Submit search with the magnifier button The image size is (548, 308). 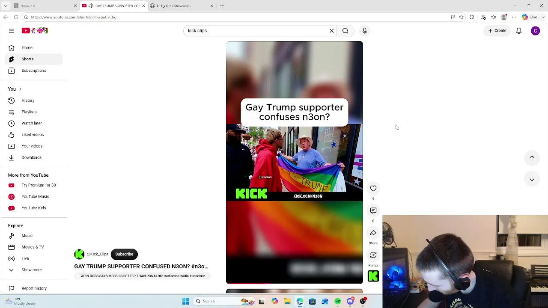click(345, 31)
